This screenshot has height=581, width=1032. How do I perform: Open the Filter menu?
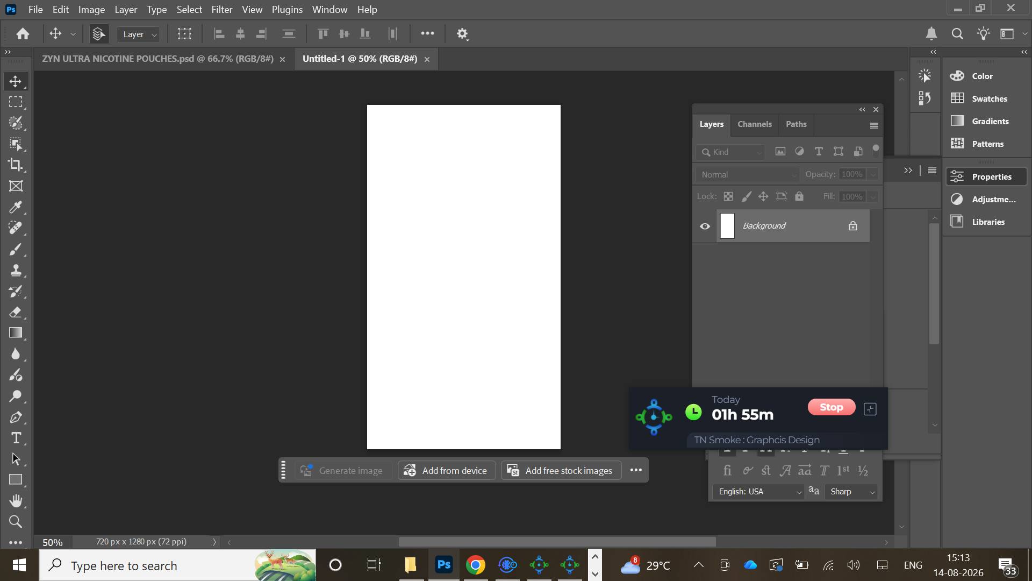(x=221, y=10)
